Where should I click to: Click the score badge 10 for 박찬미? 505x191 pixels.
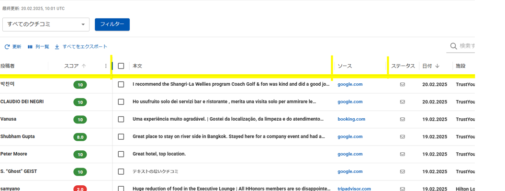tap(80, 85)
